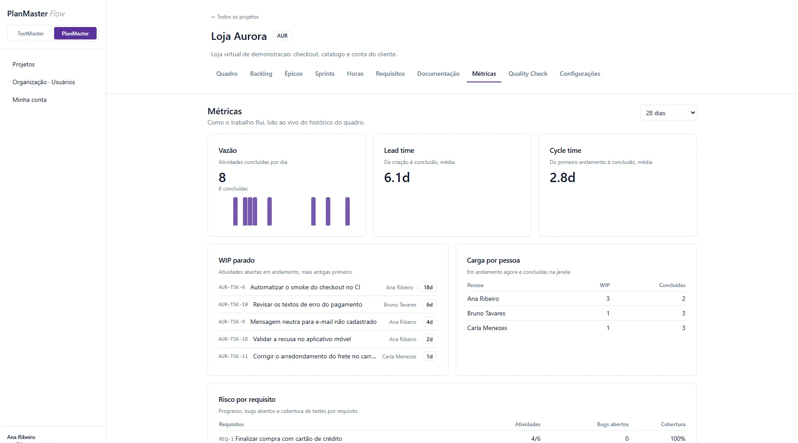Click the Concluídas column header
Image resolution: width=798 pixels, height=443 pixels.
tap(672, 285)
